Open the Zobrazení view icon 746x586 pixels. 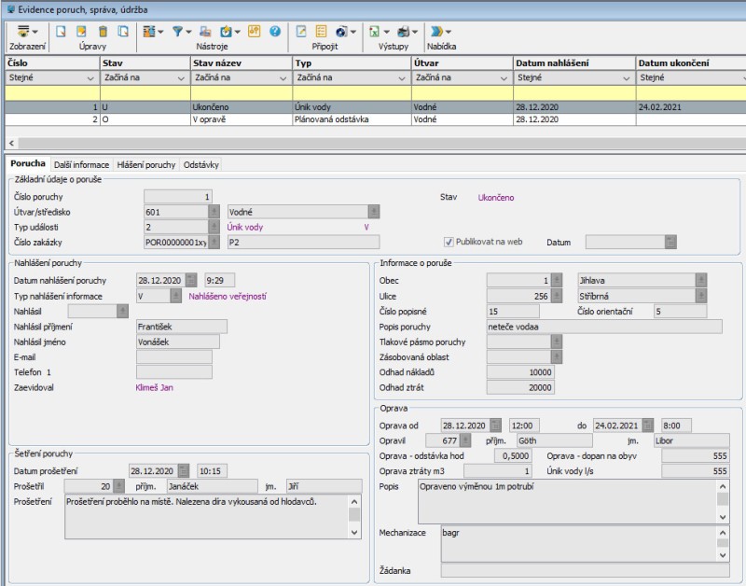(23, 31)
